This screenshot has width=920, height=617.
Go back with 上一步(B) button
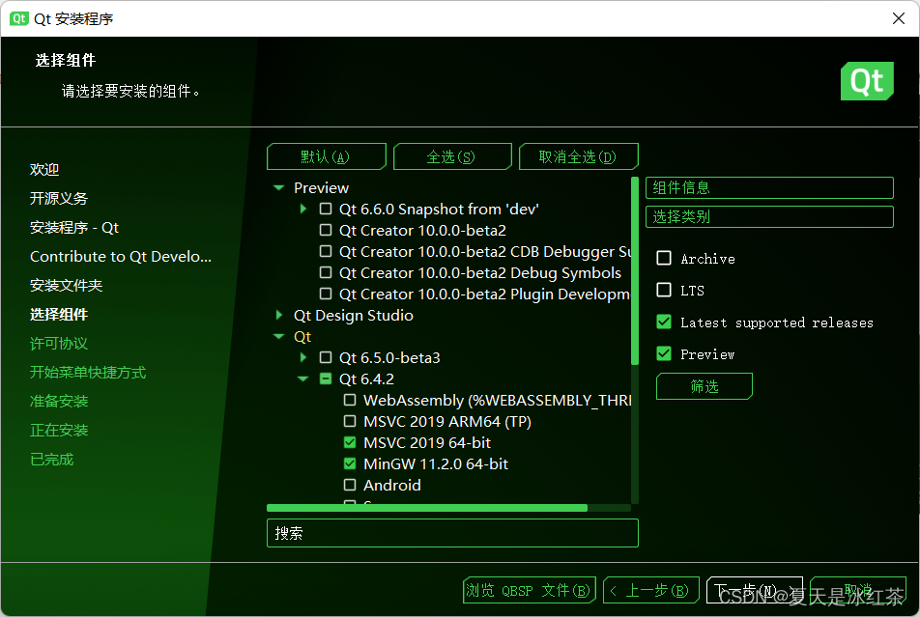[651, 590]
